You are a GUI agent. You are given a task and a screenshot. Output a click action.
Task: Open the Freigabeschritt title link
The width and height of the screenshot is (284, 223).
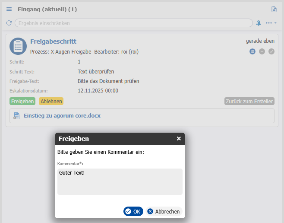(53, 41)
